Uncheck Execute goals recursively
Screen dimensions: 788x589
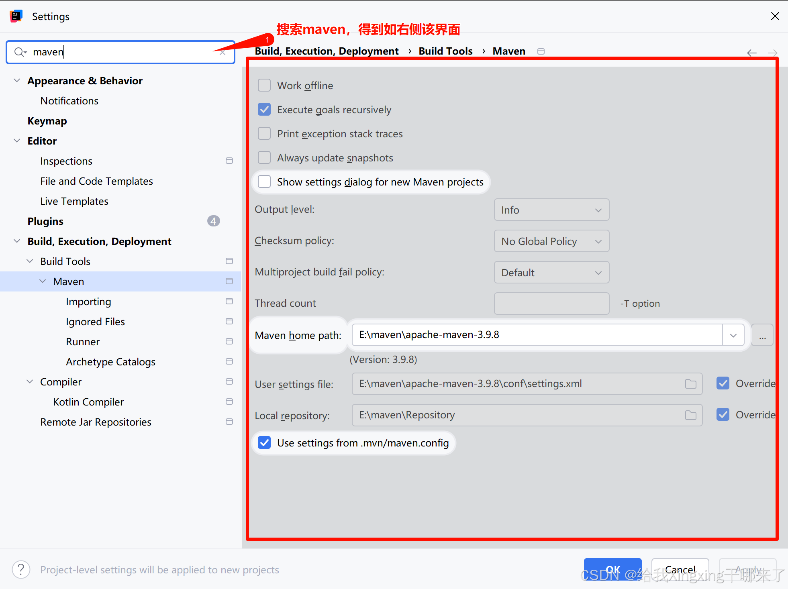264,110
